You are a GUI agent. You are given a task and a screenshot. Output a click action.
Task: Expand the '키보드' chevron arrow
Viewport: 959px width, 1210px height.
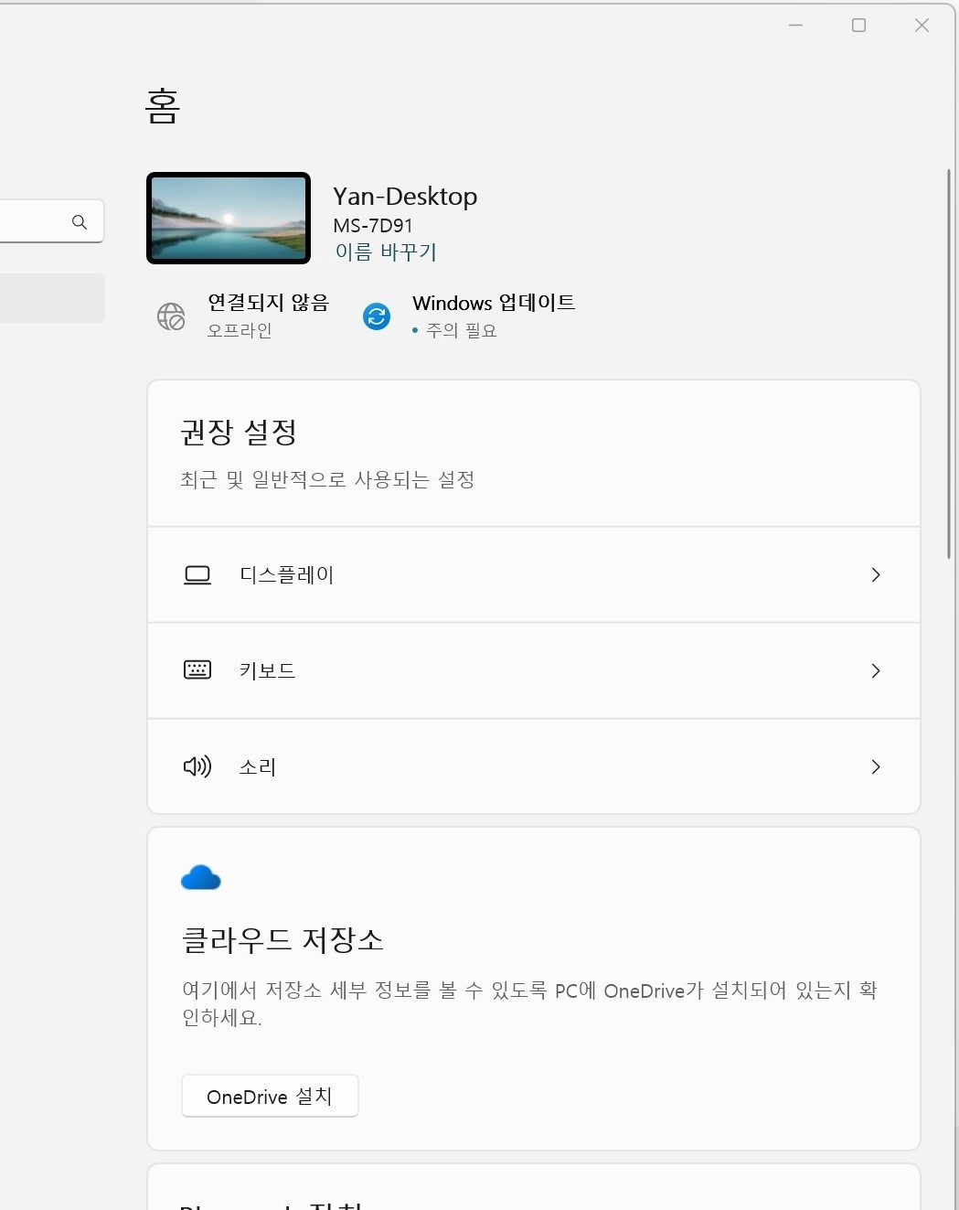pos(876,670)
